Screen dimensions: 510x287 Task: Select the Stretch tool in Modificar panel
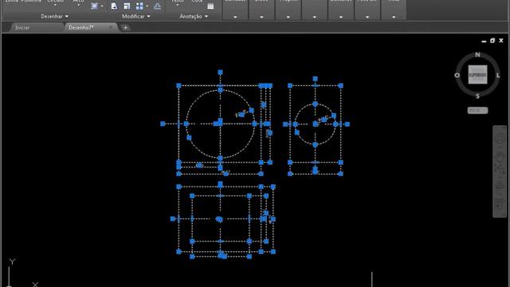coord(114,6)
